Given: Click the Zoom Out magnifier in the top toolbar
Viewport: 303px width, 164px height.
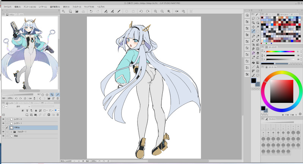Looking at the screenshot, I should (x=163, y=11).
